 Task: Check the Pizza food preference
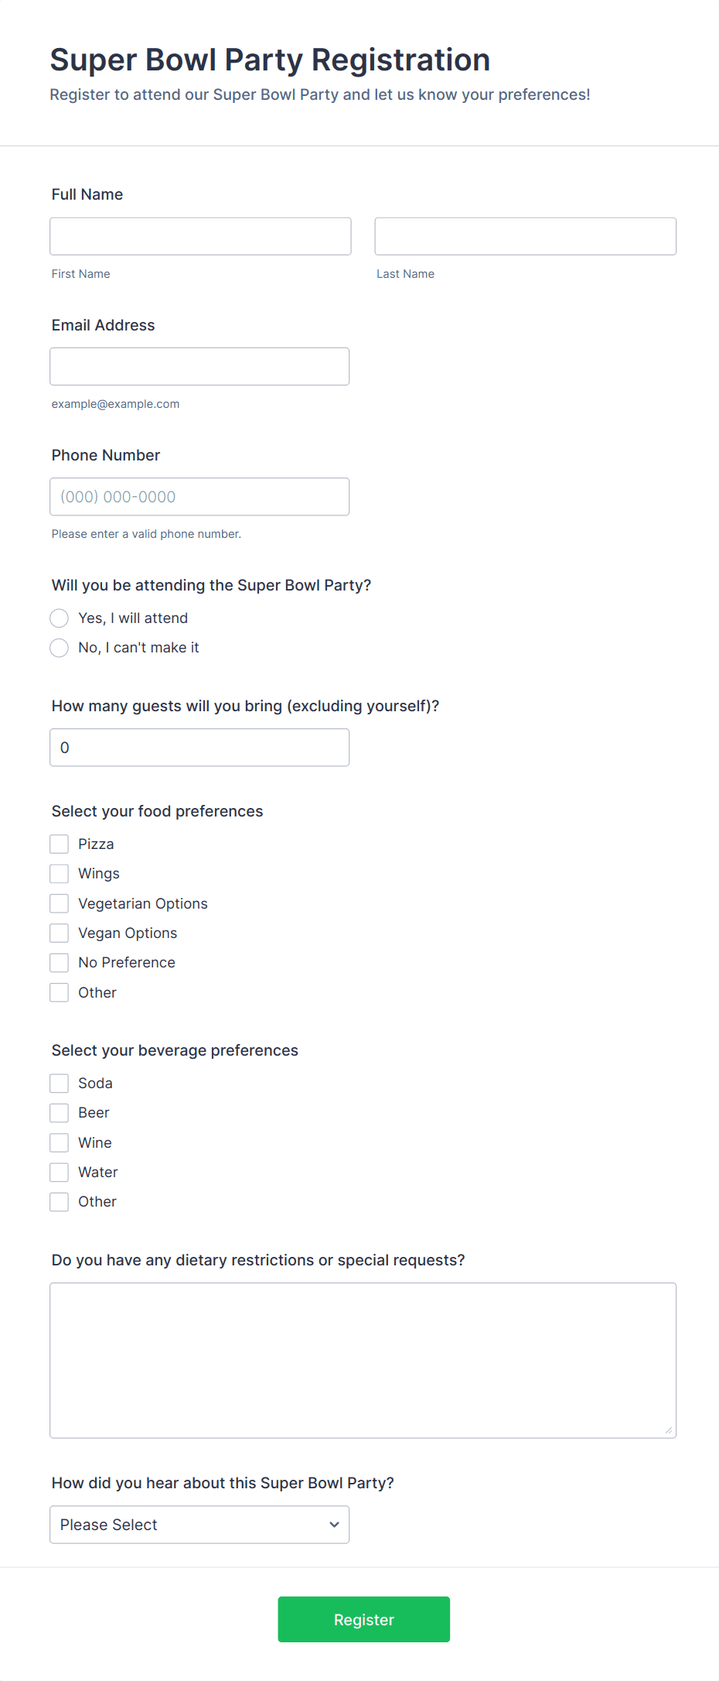59,844
